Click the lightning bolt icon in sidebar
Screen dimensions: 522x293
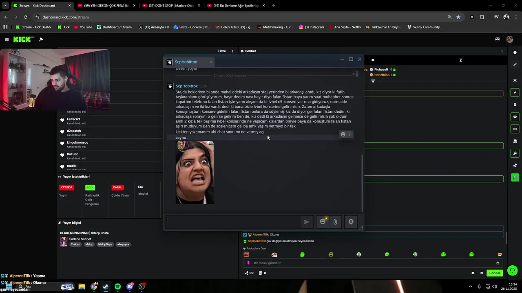click(515, 92)
